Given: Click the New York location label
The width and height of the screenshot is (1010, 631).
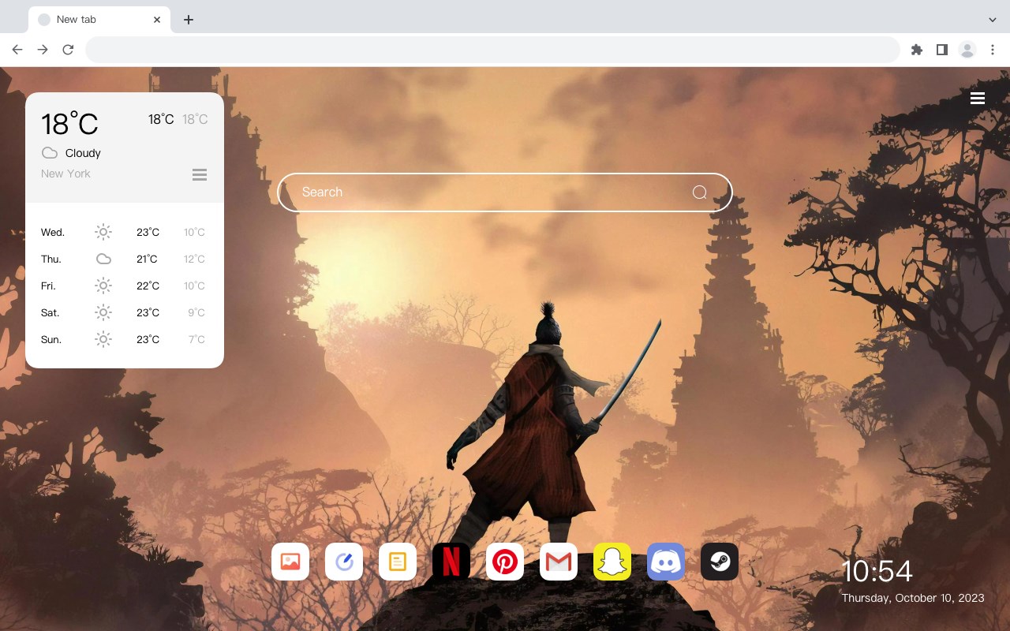Looking at the screenshot, I should (x=65, y=174).
